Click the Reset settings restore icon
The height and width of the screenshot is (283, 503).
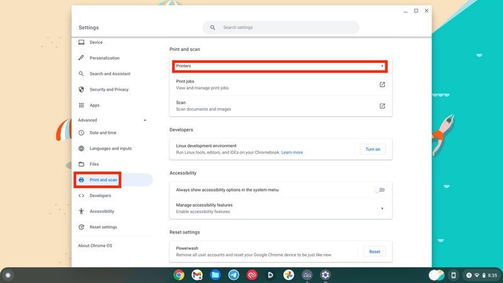[82, 227]
